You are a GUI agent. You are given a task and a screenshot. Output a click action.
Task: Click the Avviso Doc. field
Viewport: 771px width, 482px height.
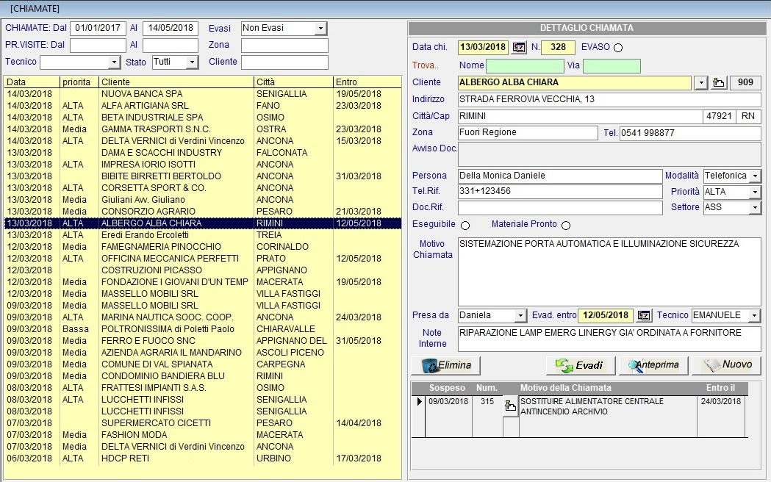coord(610,154)
